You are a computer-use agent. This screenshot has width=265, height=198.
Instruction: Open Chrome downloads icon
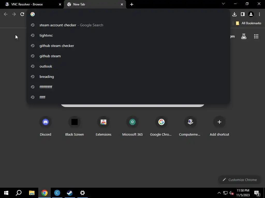234,14
